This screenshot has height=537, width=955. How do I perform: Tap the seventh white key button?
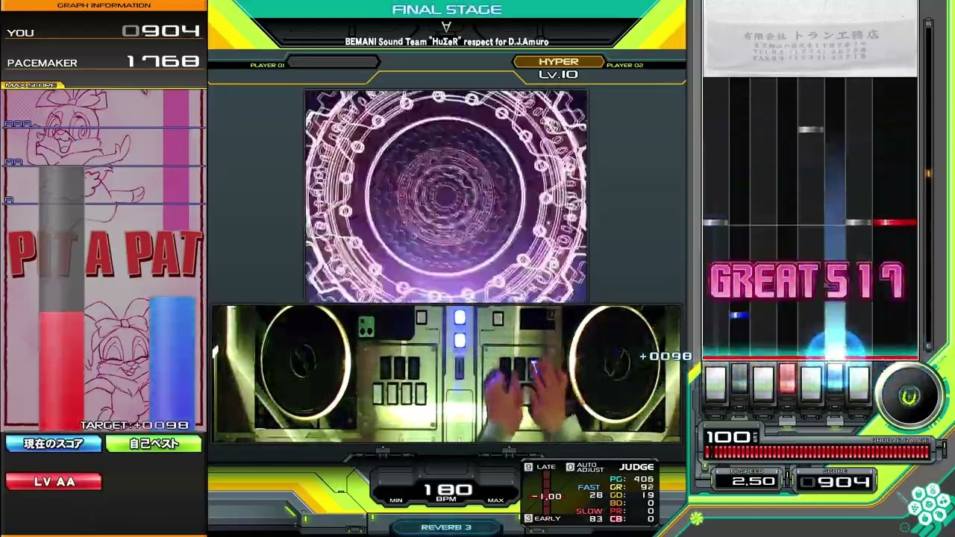pyautogui.click(x=859, y=382)
